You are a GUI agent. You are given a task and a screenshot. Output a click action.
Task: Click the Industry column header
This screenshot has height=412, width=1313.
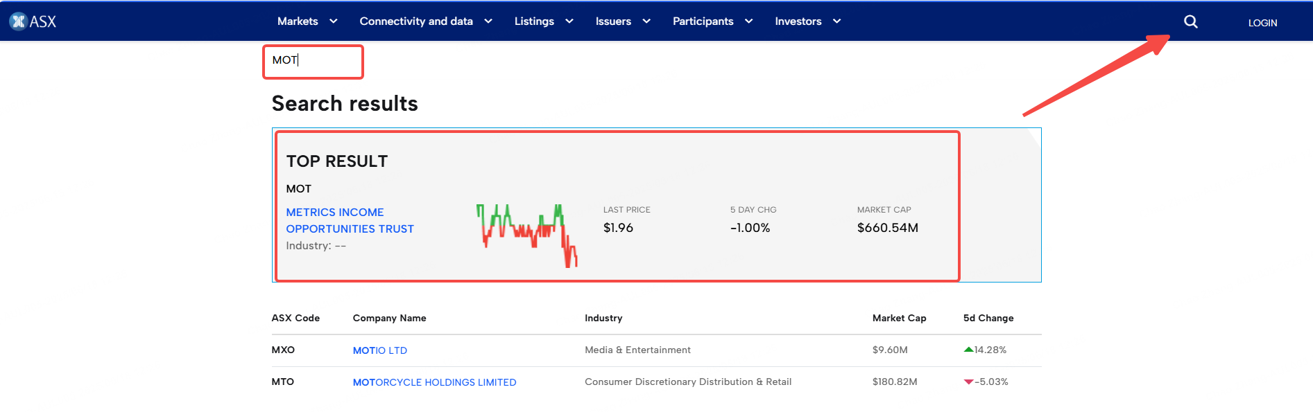click(x=603, y=318)
